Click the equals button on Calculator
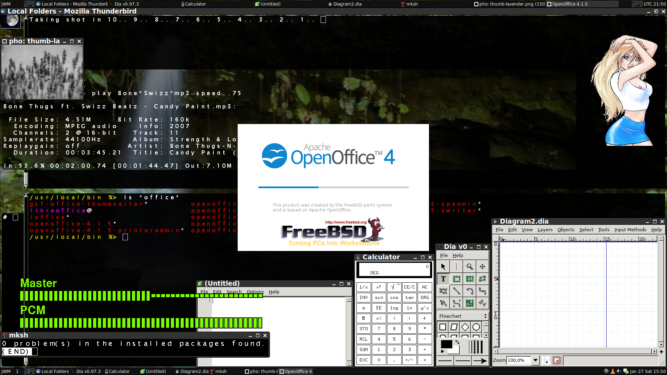The height and width of the screenshot is (375, 667). point(425,360)
